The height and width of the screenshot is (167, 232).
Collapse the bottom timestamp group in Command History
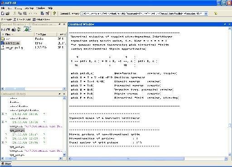[x=3, y=142]
